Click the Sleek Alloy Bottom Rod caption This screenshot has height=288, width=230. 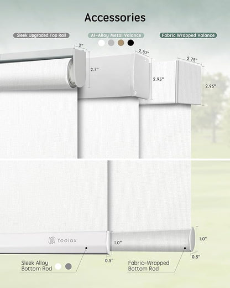tap(36, 266)
